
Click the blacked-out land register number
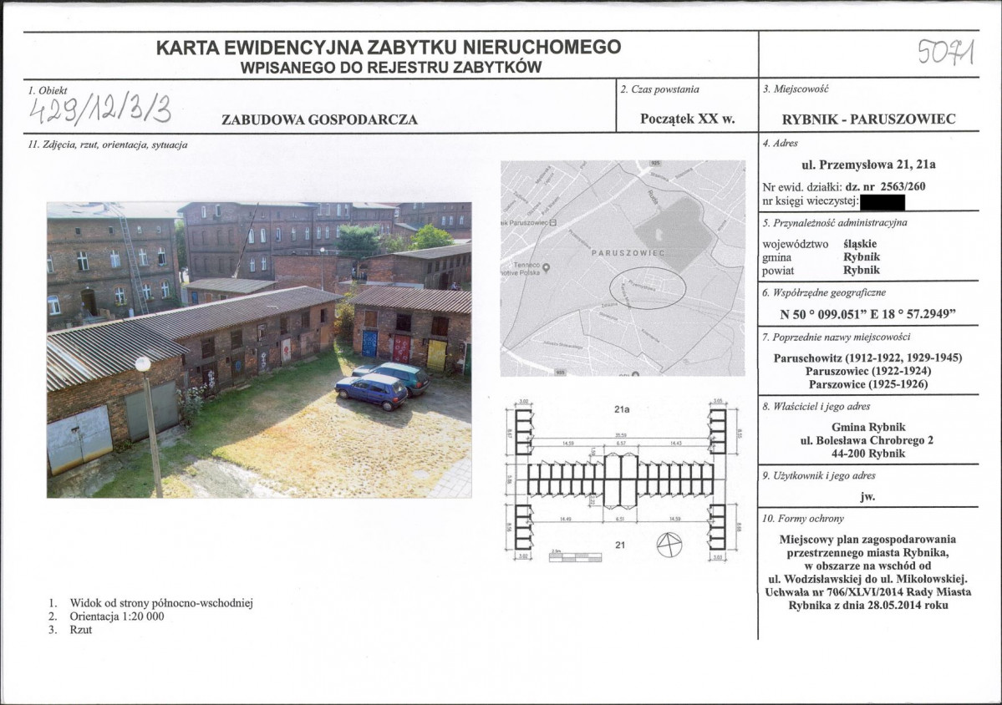click(x=883, y=203)
